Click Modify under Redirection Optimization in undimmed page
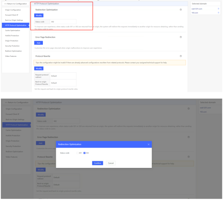 point(39,15)
